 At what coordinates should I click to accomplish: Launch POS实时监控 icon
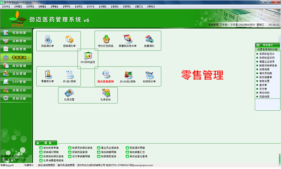point(88,56)
